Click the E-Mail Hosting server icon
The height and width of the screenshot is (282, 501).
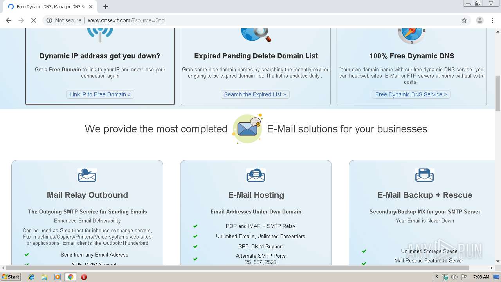pyautogui.click(x=256, y=175)
